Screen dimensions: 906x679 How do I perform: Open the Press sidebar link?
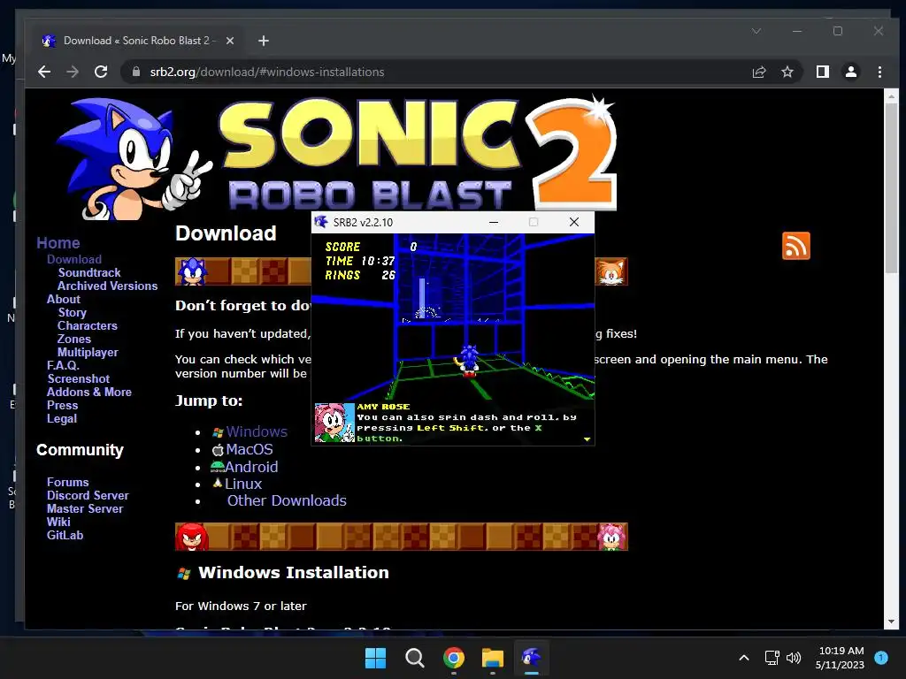pyautogui.click(x=63, y=405)
